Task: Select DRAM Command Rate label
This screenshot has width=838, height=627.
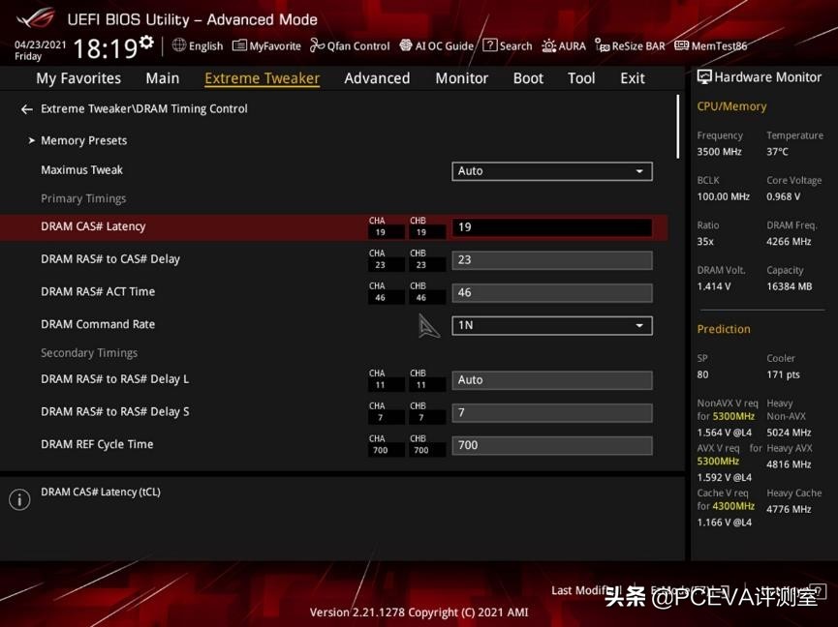Action: (98, 324)
